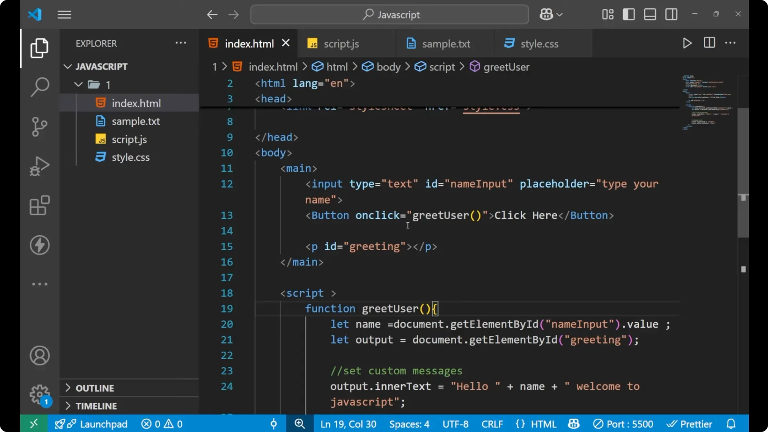Collapse the JAVASCRIPT folder in Explorer

click(x=67, y=66)
